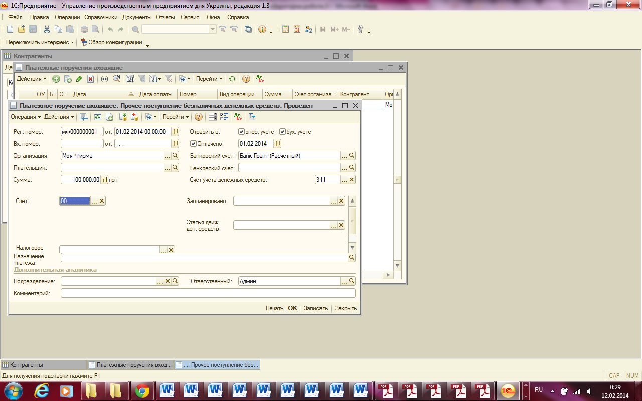This screenshot has width=642, height=401.
Task: Click the Тт icon in document toolbar
Action: tap(252, 117)
